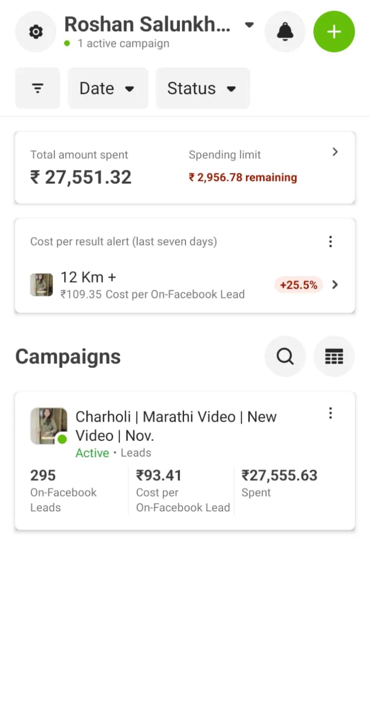Screen dimensions: 370x701
Task: Open notifications bell
Action: click(x=285, y=32)
